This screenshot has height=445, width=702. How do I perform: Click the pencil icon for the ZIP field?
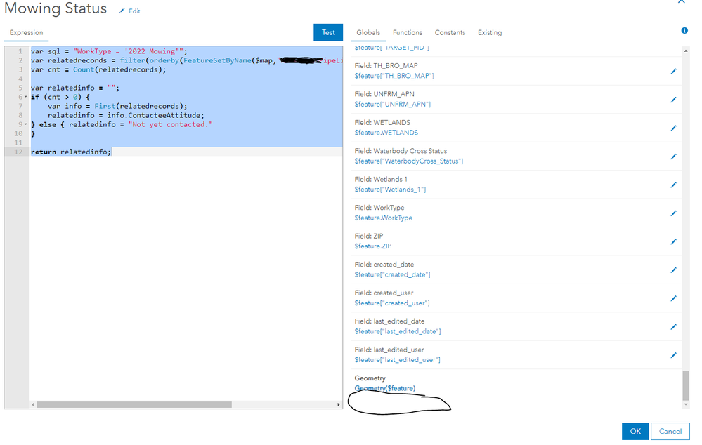point(673,241)
